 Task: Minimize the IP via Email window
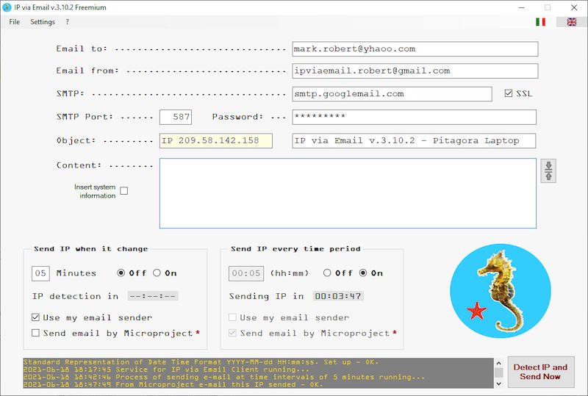click(x=521, y=7)
